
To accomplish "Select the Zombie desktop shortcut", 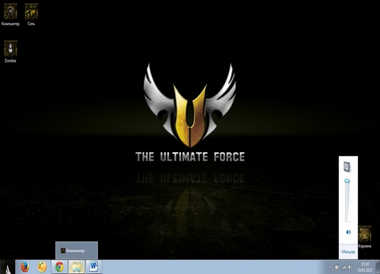I will point(11,52).
